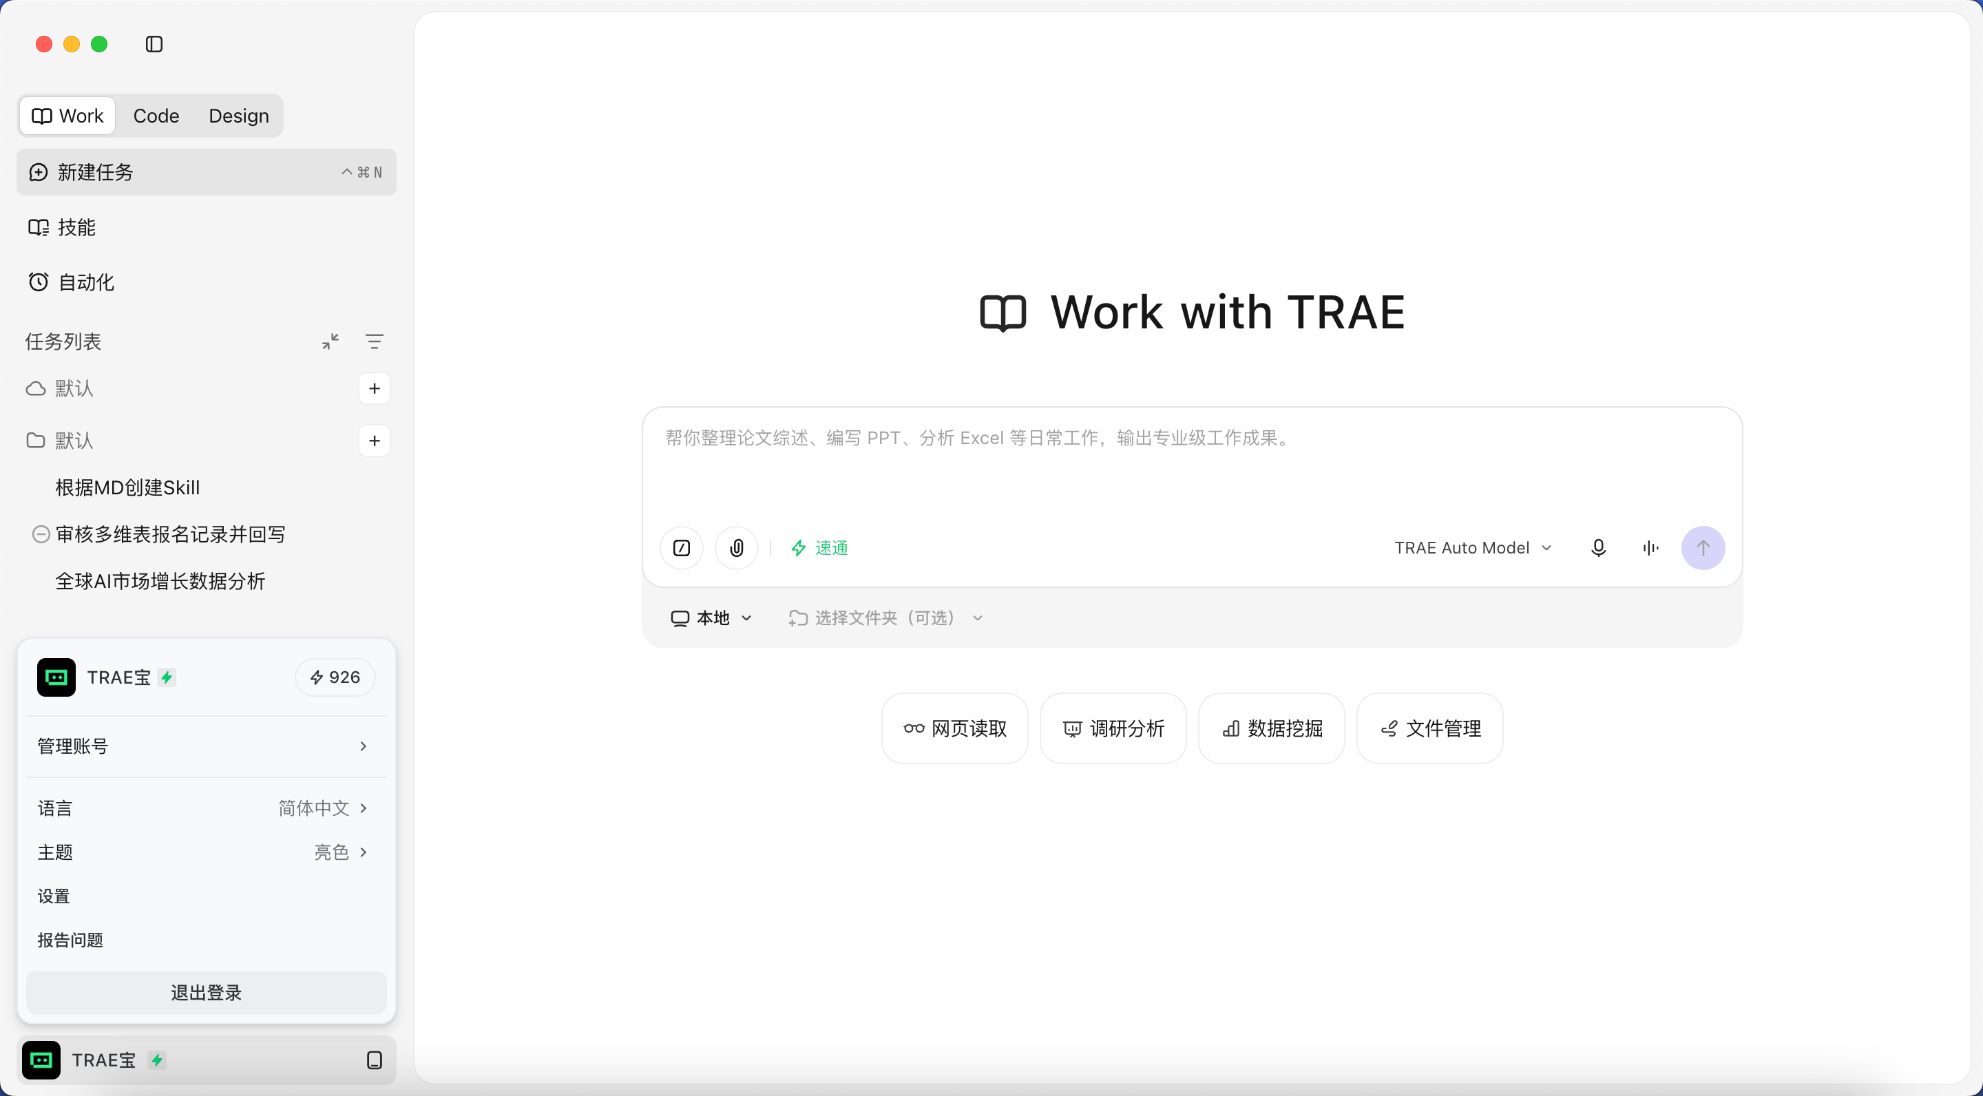Open the TRAE Auto Model dropdown
This screenshot has width=1983, height=1096.
click(1473, 548)
